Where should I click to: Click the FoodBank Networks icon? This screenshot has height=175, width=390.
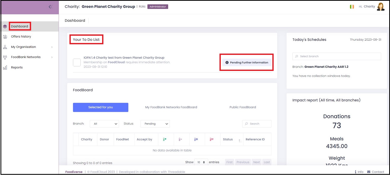5,57
